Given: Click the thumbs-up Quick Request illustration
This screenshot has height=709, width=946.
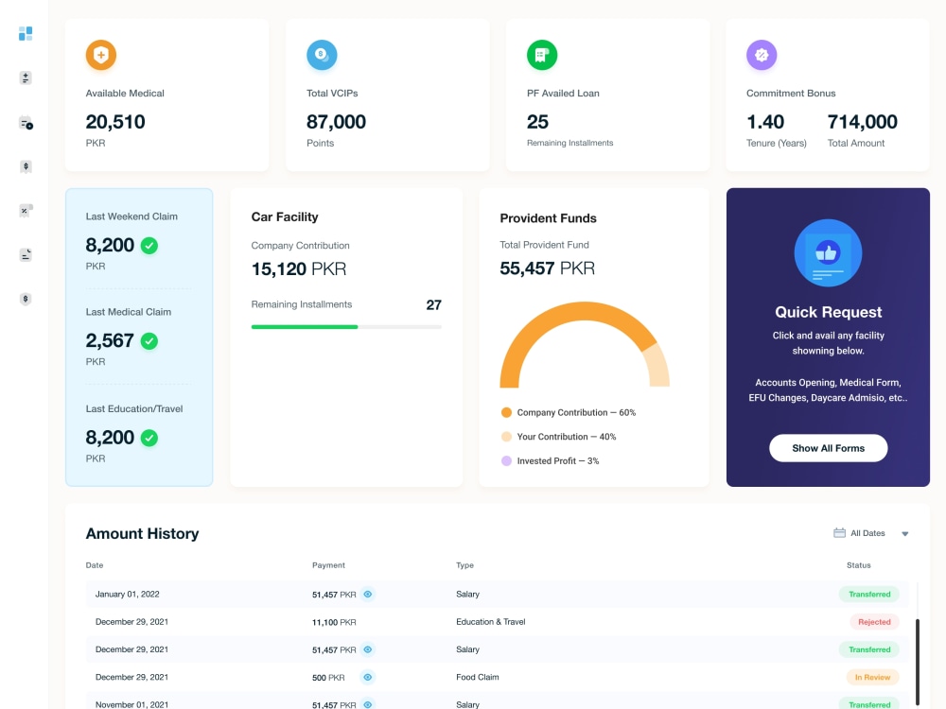Looking at the screenshot, I should [x=828, y=252].
